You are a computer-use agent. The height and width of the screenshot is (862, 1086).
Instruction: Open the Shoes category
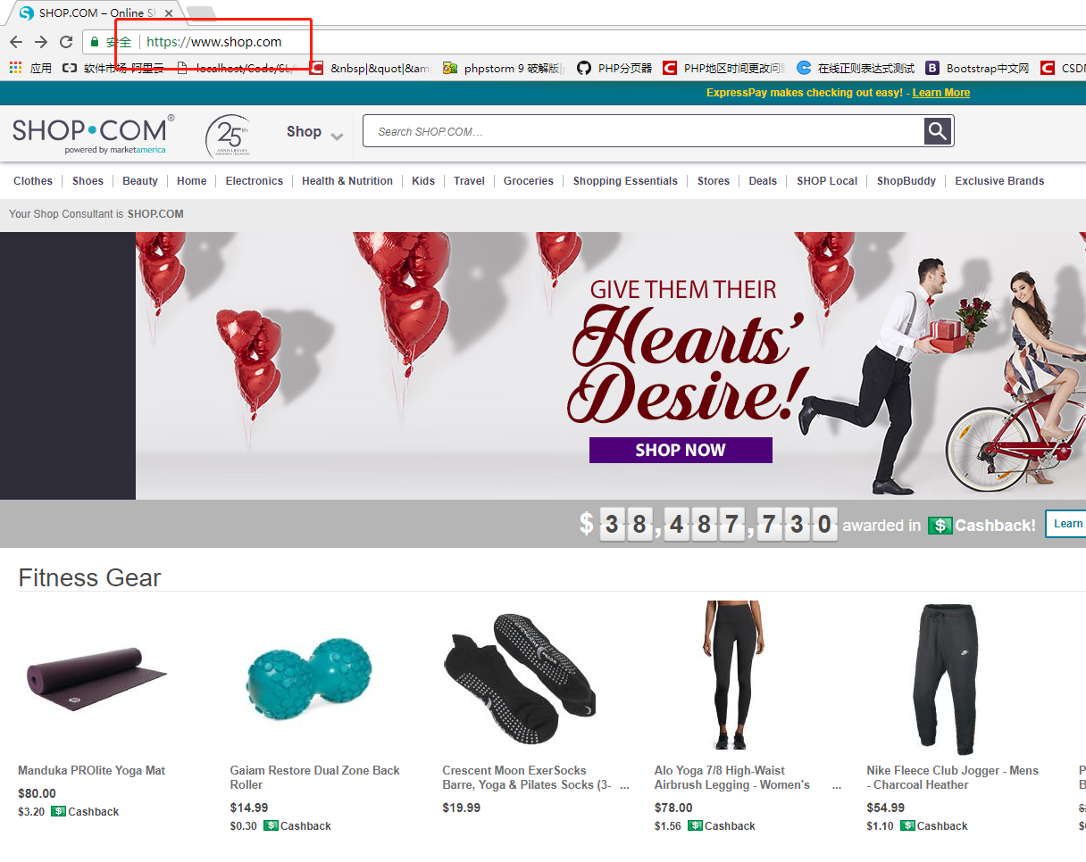pos(88,181)
